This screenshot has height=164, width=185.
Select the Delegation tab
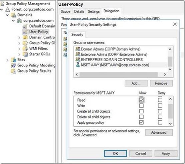[111, 11]
